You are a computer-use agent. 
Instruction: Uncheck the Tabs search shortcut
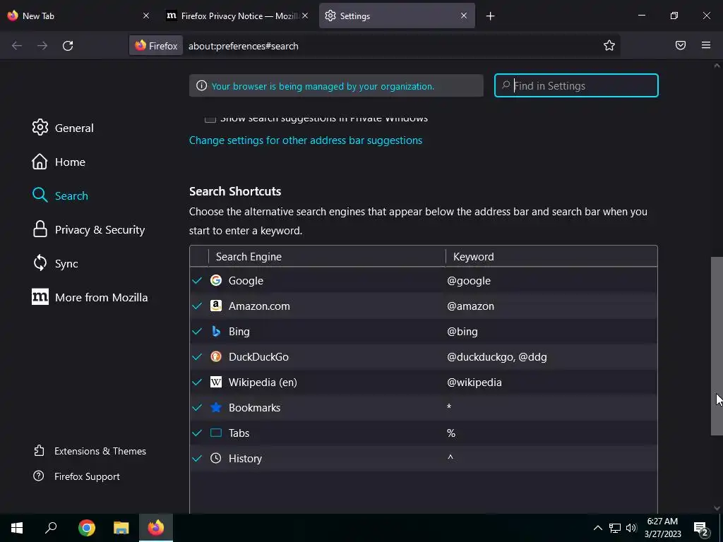(198, 433)
